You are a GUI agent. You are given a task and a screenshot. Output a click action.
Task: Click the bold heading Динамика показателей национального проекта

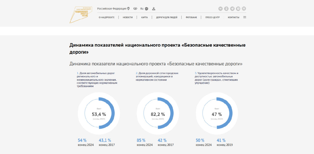pos(158,48)
